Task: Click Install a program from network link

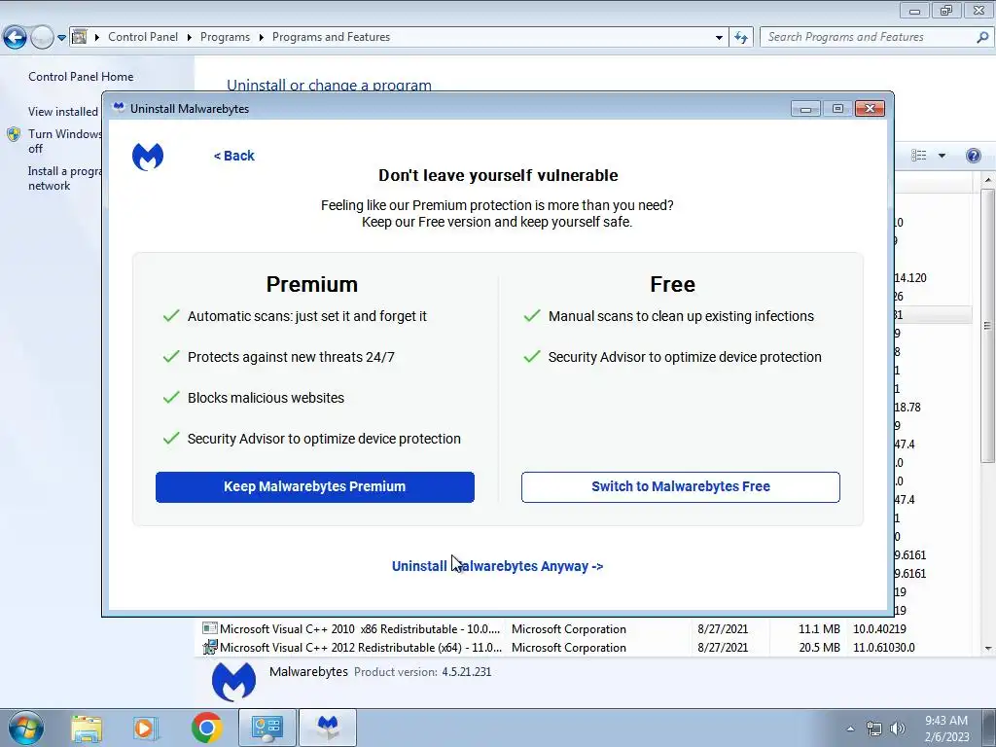Action: coord(64,179)
